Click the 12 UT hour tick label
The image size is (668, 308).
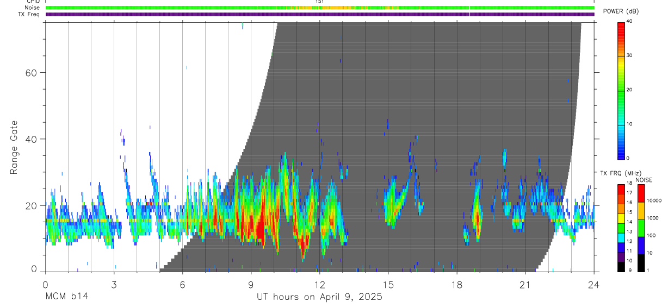[319, 285]
